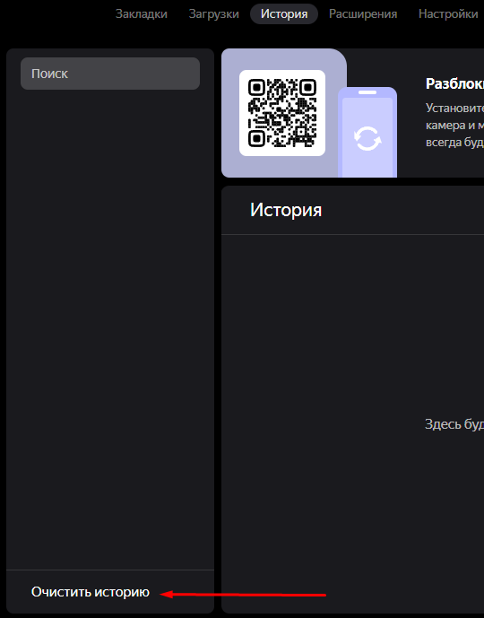Viewport: 484px width, 618px height.
Task: Switch to the Загрузки tab
Action: click(x=214, y=14)
